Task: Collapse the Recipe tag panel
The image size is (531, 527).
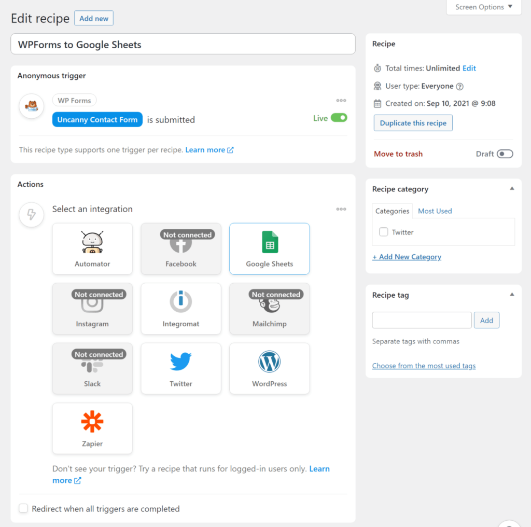Action: tap(512, 295)
